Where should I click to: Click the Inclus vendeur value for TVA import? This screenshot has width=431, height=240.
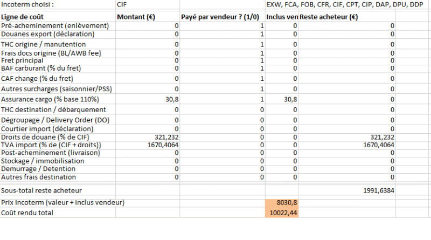click(x=282, y=145)
